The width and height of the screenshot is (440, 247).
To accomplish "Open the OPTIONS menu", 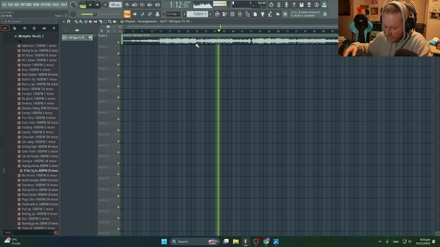I will tap(46, 4).
